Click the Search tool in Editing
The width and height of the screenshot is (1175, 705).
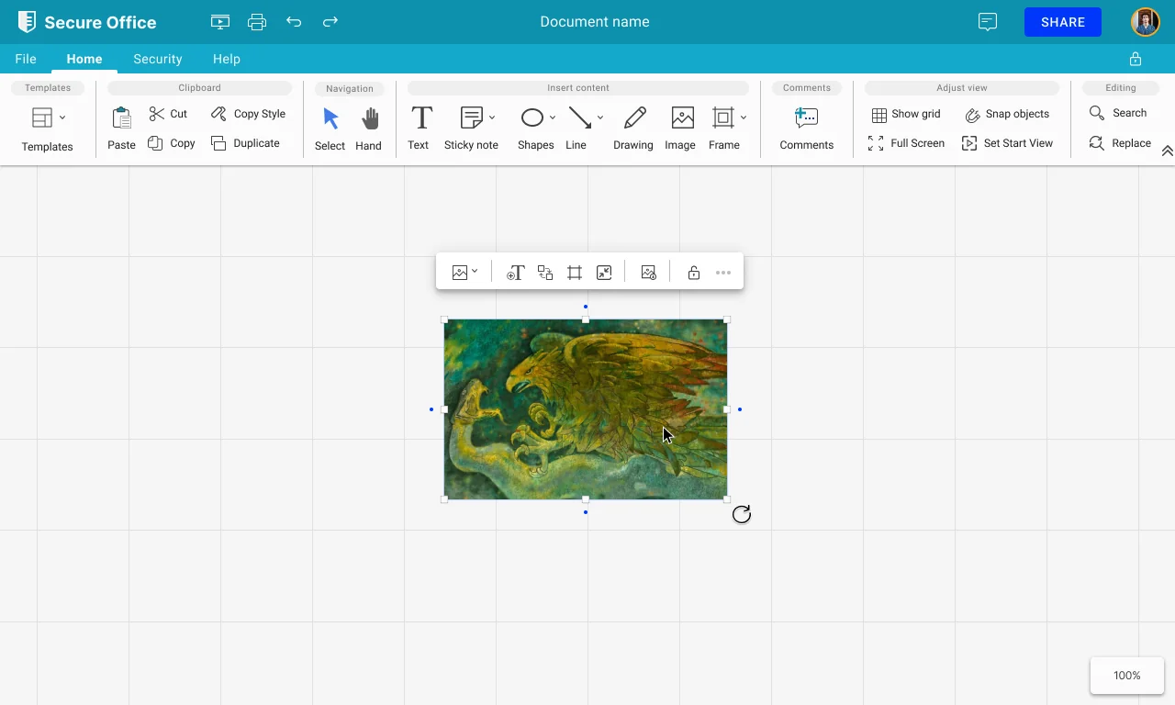(1118, 113)
